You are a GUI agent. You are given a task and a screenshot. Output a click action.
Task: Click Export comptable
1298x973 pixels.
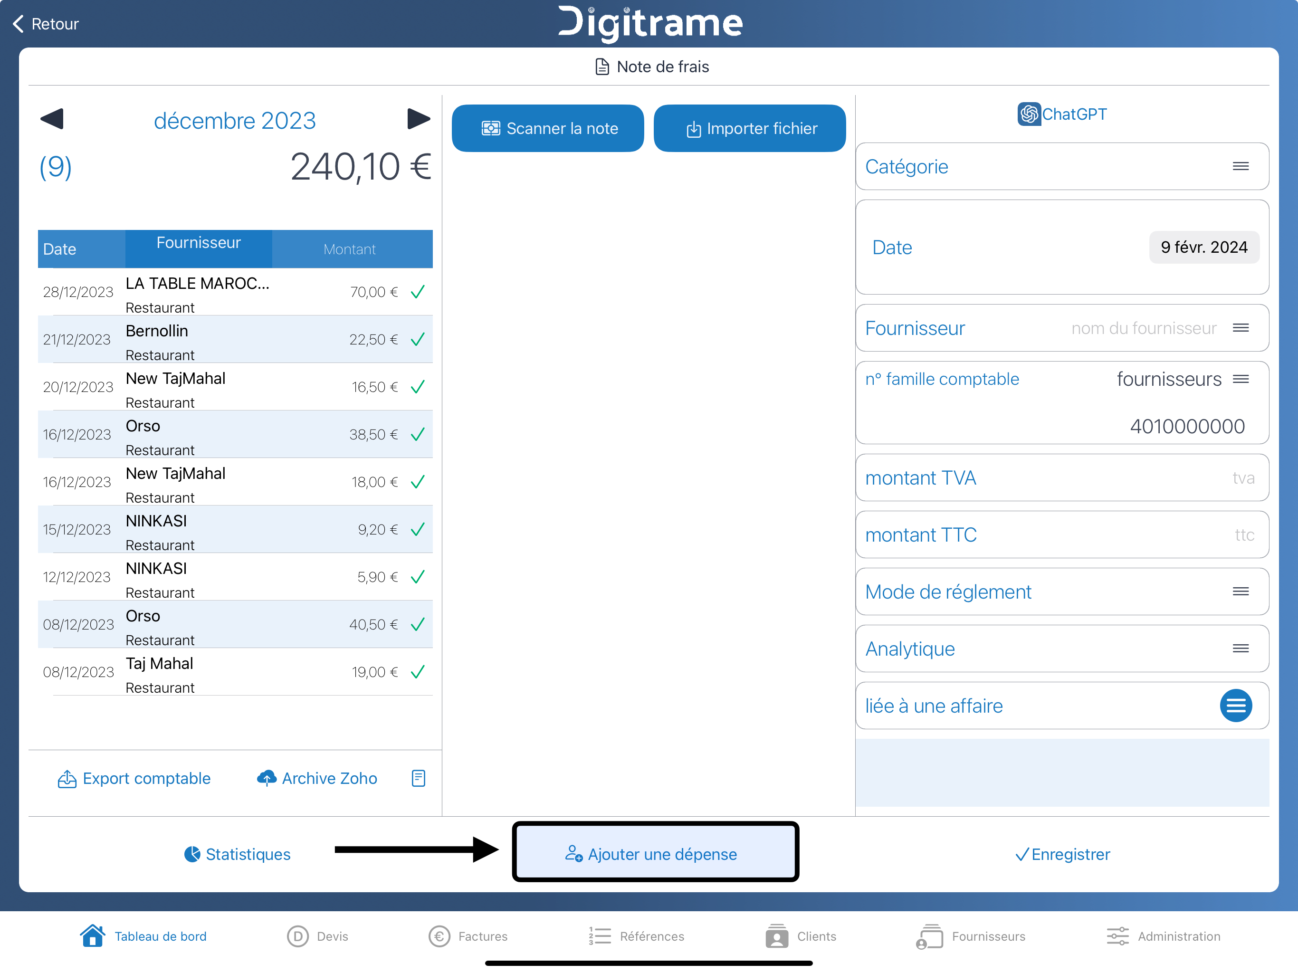(134, 778)
